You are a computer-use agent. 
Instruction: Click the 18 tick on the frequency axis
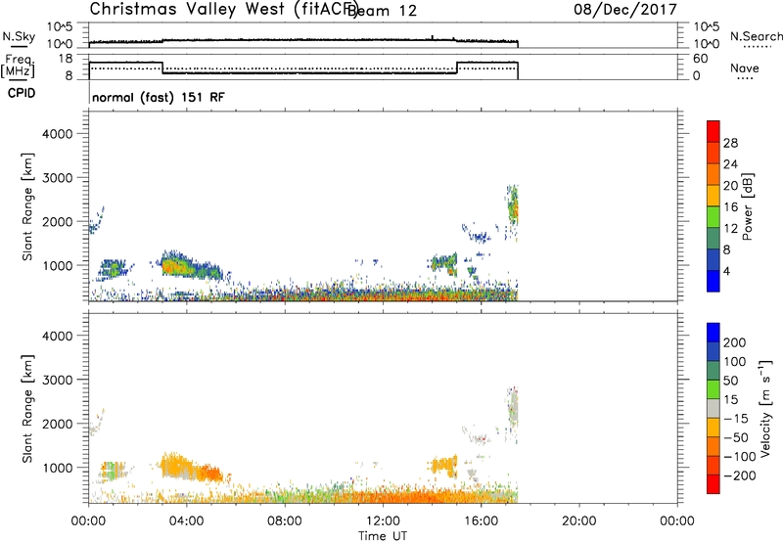tap(65, 59)
